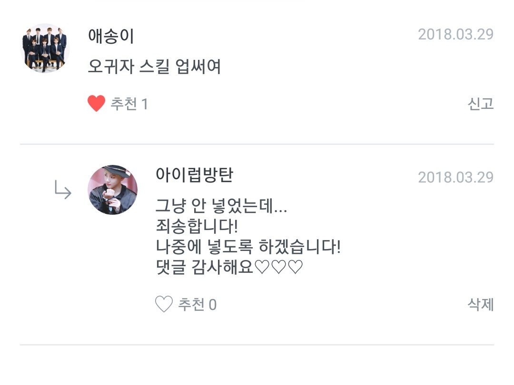The image size is (514, 385).
Task: Click the date on 아이럽방탄's reply
Action: pyautogui.click(x=455, y=177)
